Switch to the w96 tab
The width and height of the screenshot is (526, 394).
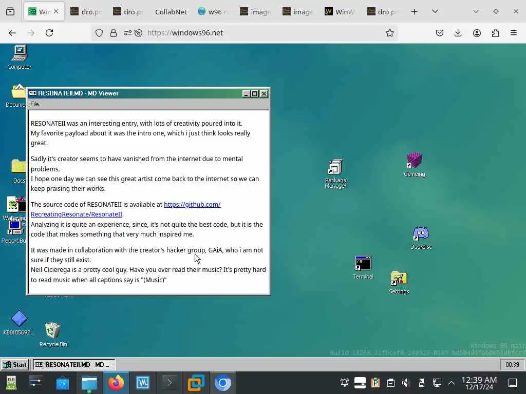pos(213,12)
